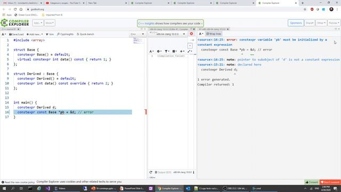Open the Apps bookmarks shortcut
The height and width of the screenshot is (192, 341).
pos(7,15)
